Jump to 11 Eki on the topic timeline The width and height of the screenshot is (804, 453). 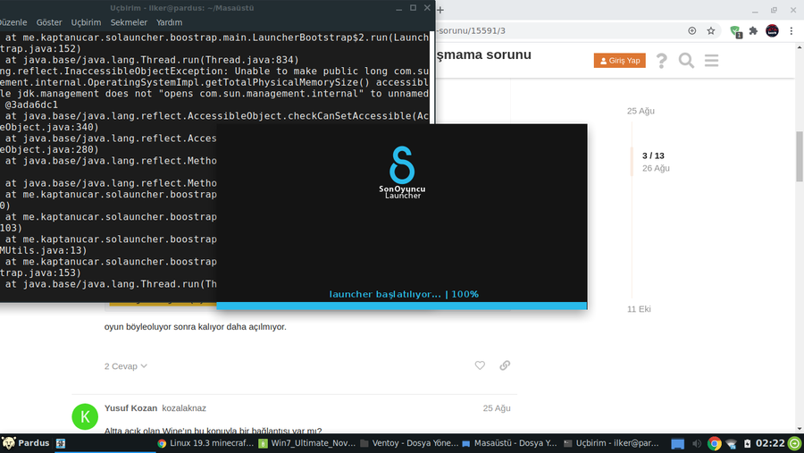639,309
